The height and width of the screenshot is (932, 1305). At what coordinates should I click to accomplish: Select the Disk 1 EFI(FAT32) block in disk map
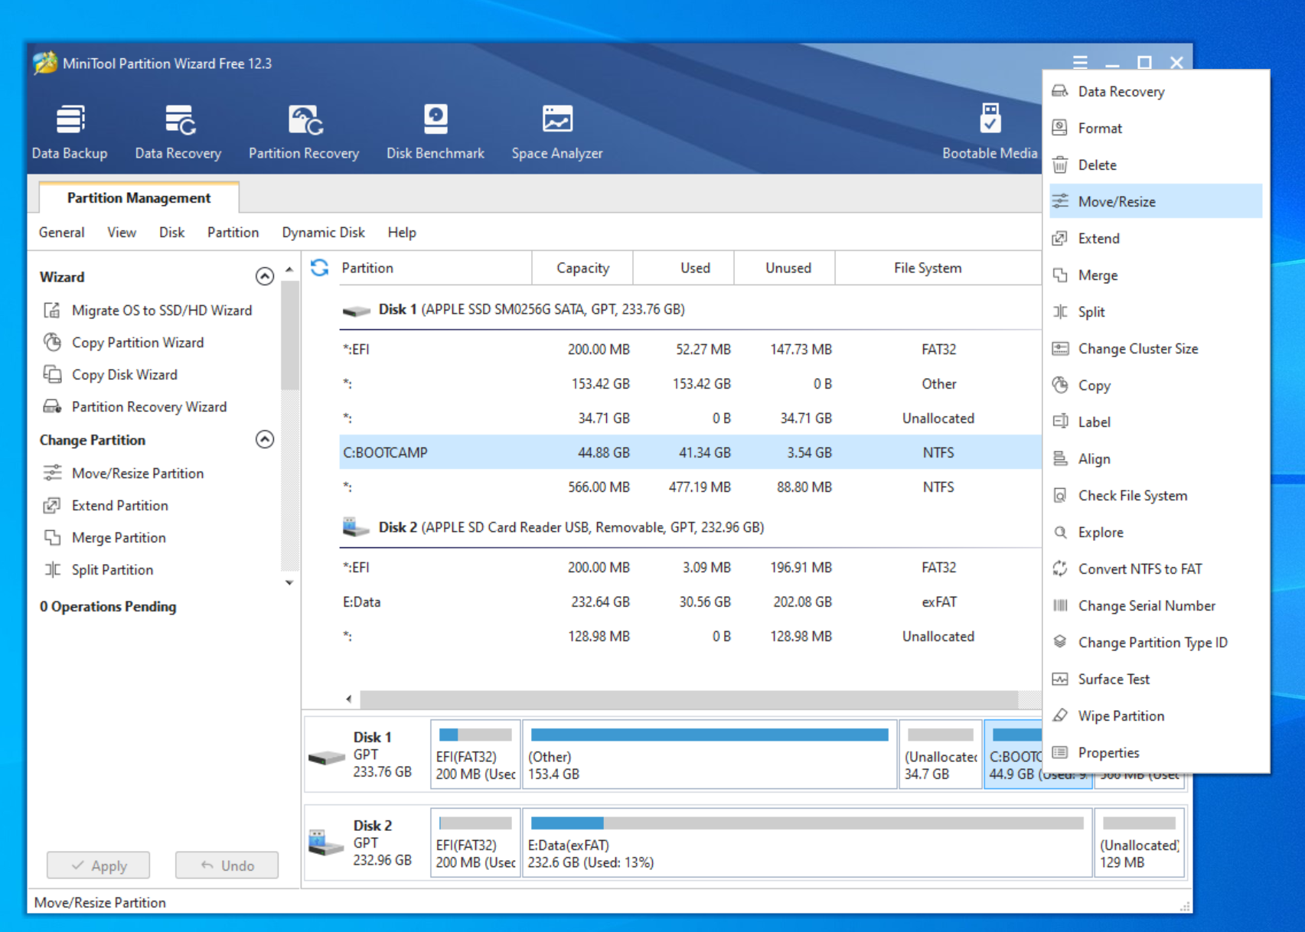(x=475, y=754)
